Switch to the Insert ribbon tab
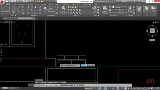Viewport: 160px width, 90px height. (x=14, y=4)
